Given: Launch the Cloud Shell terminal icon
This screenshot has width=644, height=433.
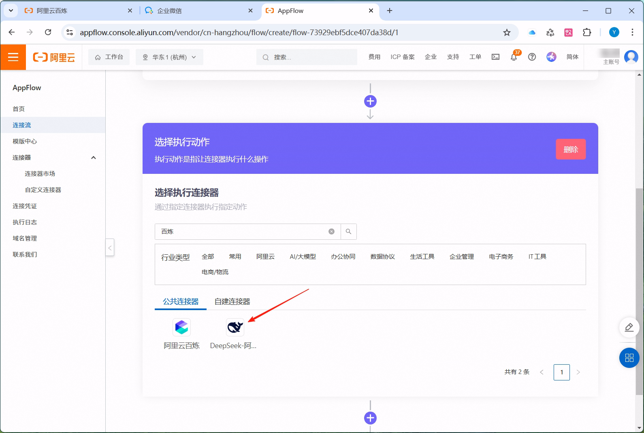Looking at the screenshot, I should click(x=495, y=57).
